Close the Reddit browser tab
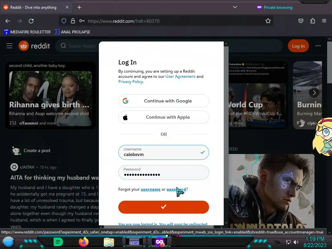The width and height of the screenshot is (332, 249). 67,7
